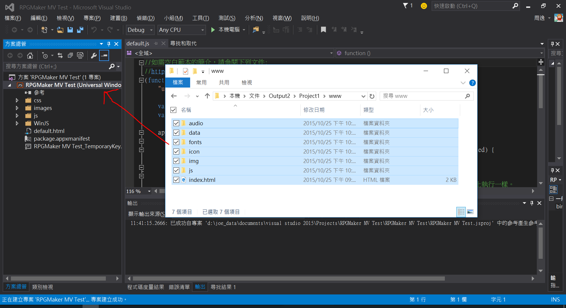This screenshot has width=566, height=308.
Task: Expand the WinJS folder in Solution Explorer
Action: click(17, 123)
